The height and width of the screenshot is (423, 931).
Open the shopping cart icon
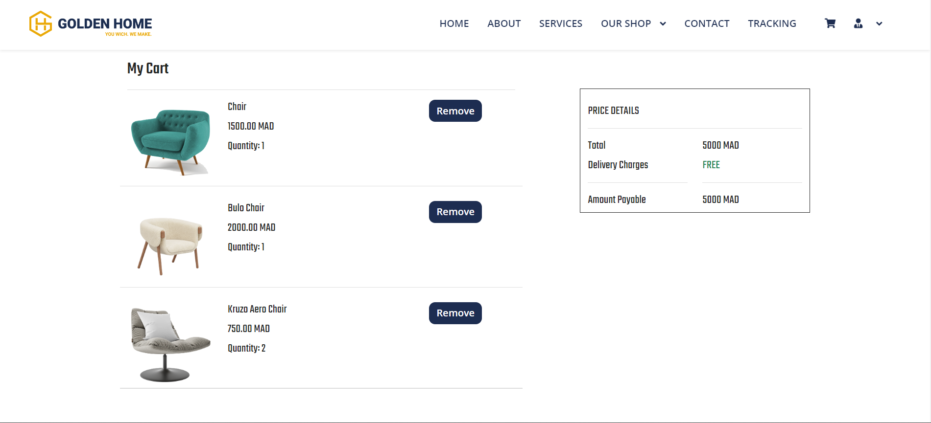(x=830, y=23)
